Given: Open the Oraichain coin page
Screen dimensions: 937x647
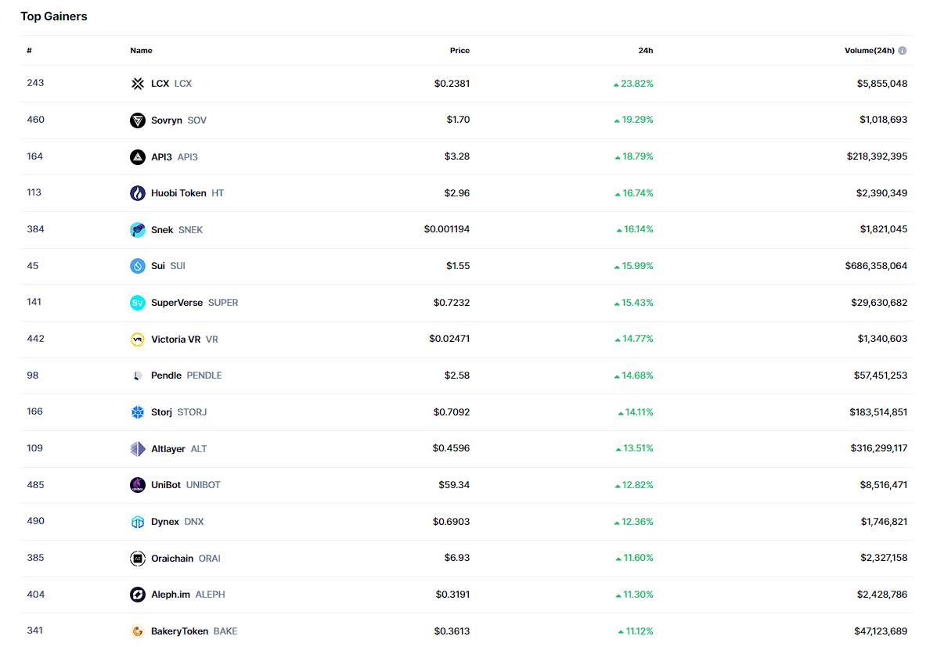Looking at the screenshot, I should pos(172,559).
